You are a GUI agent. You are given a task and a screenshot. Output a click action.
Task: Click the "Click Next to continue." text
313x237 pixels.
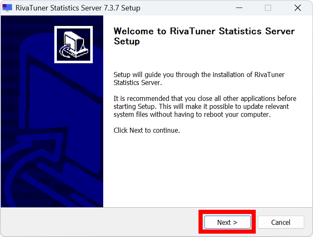click(x=147, y=130)
